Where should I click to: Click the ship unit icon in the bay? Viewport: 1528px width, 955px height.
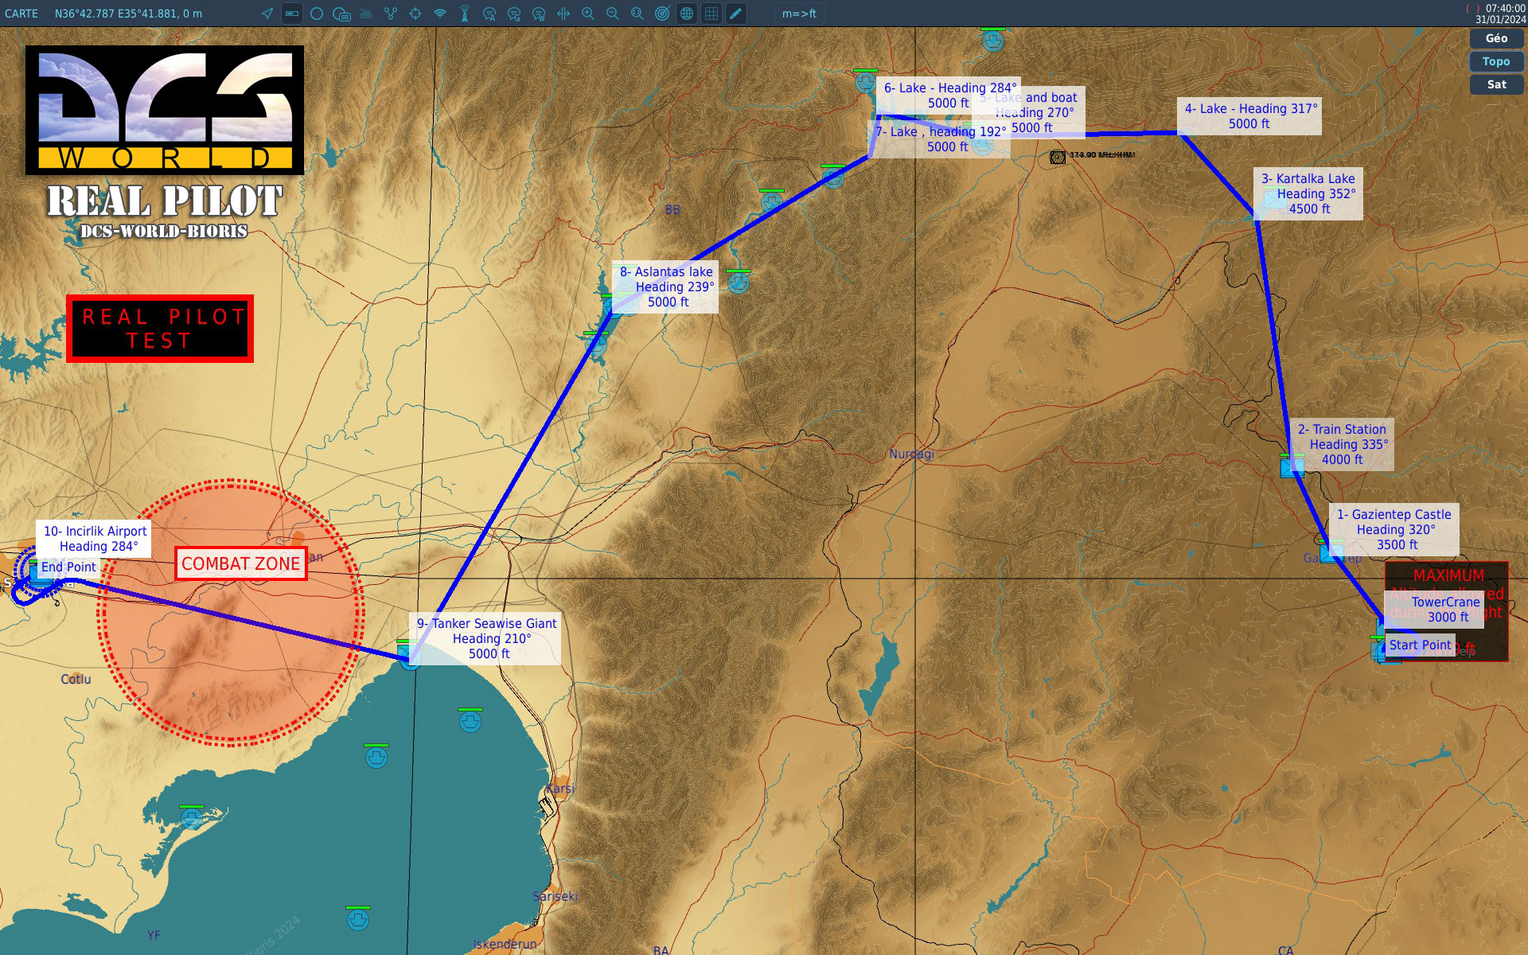(470, 722)
